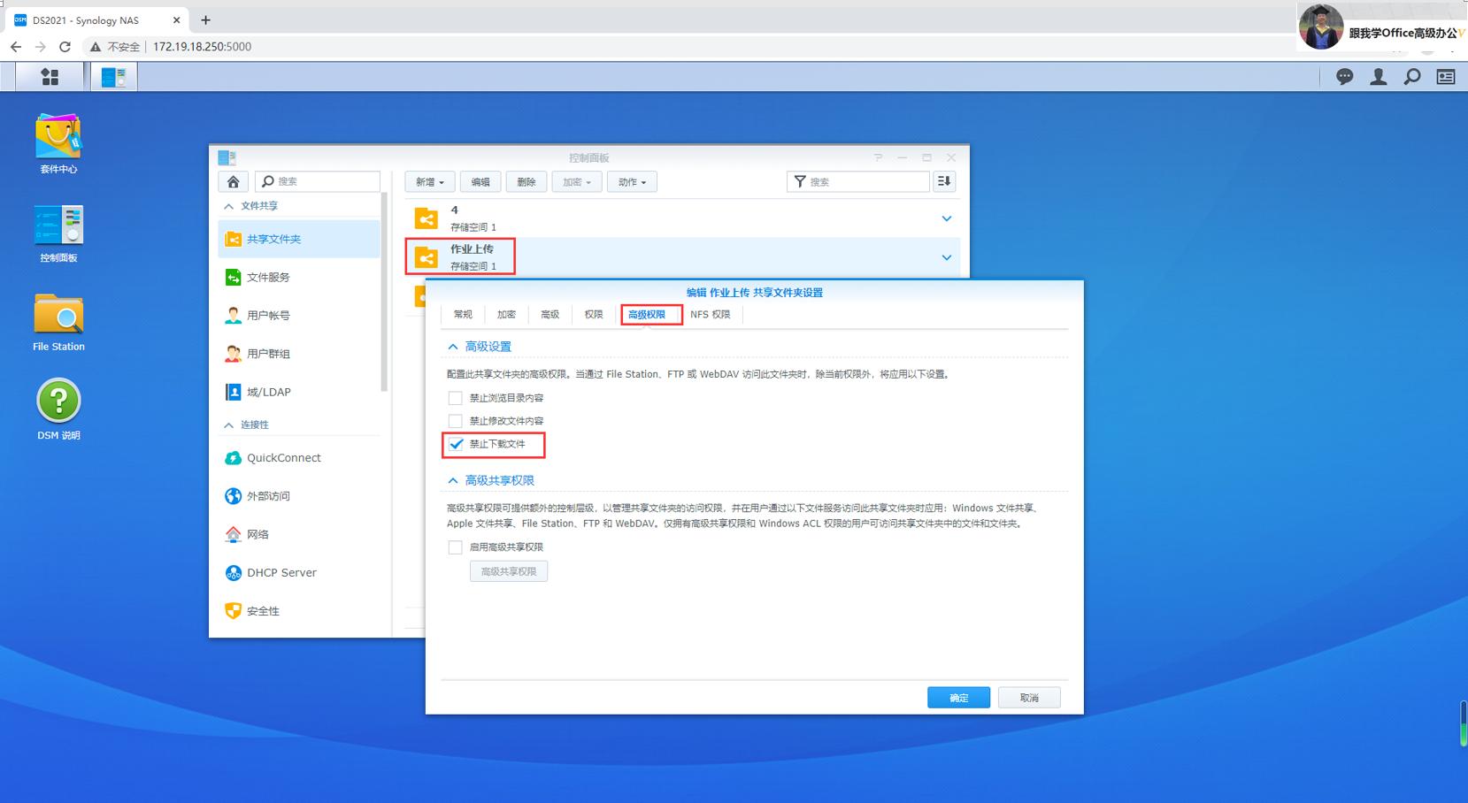Open 安全性 settings in the sidebar
The image size is (1468, 803).
coord(262,610)
